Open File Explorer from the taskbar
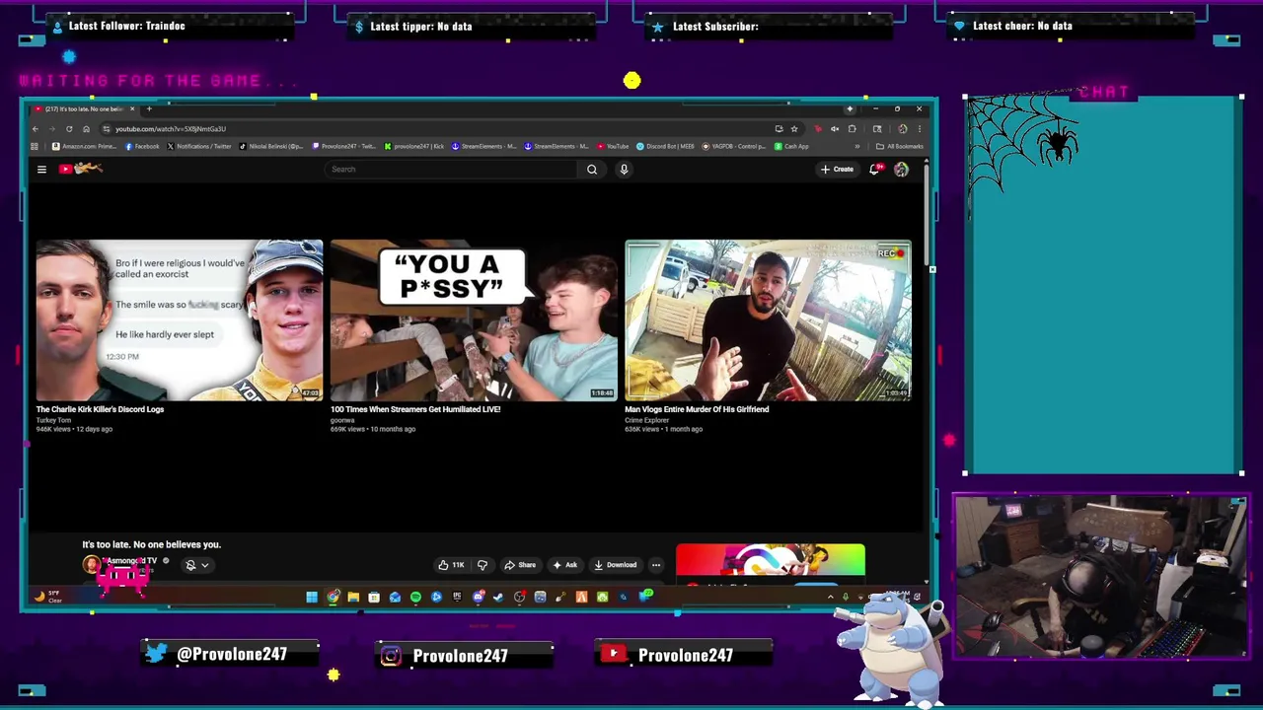The height and width of the screenshot is (710, 1263). 353,597
